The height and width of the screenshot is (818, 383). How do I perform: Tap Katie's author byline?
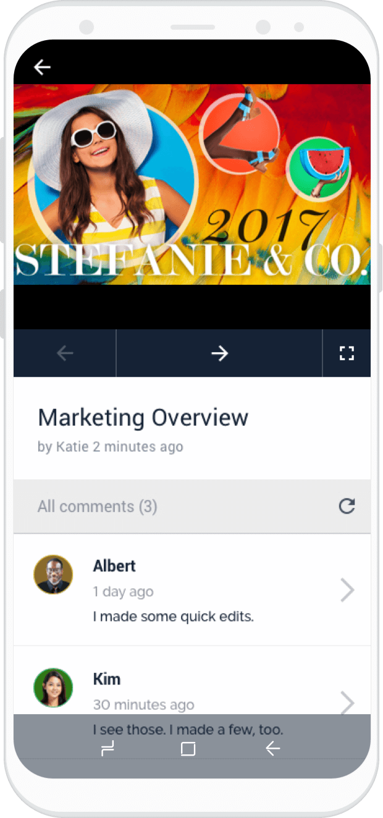pyautogui.click(x=111, y=446)
